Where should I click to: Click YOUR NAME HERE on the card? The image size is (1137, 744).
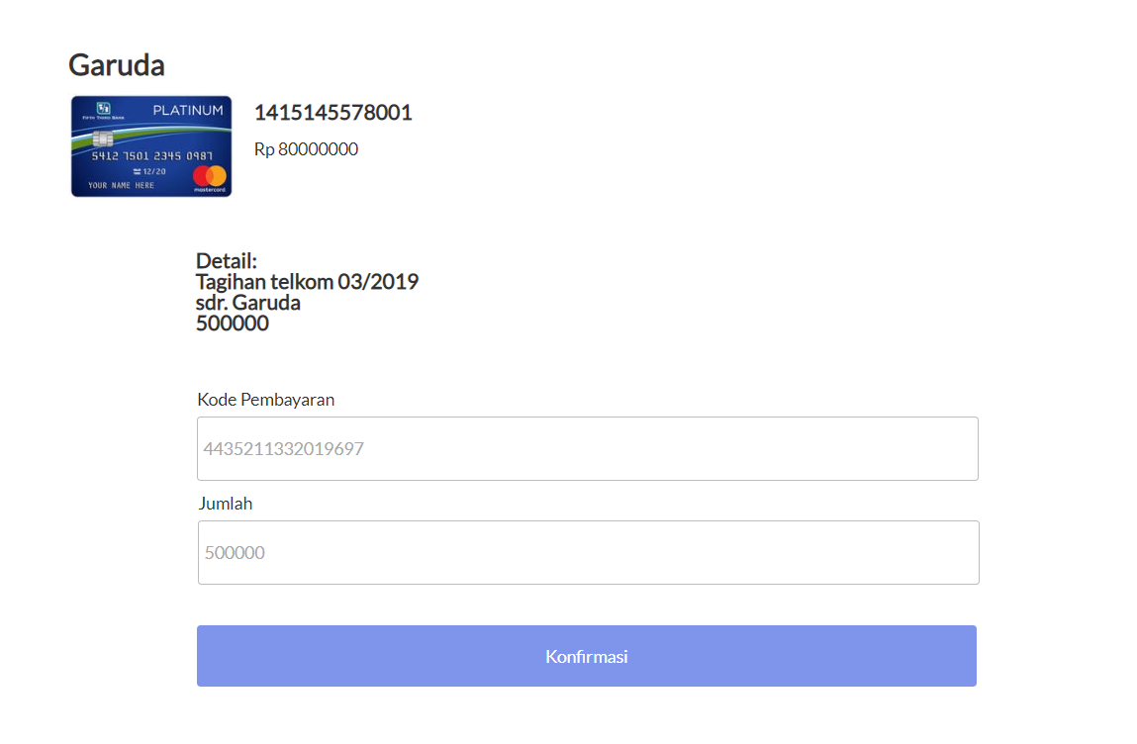tap(121, 186)
